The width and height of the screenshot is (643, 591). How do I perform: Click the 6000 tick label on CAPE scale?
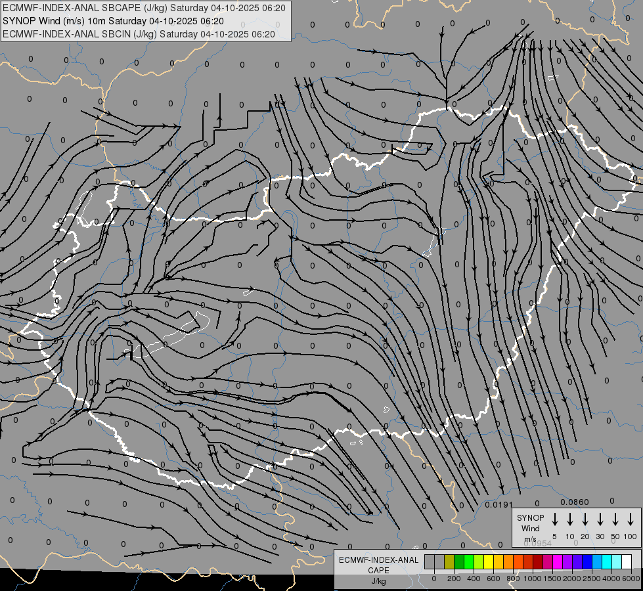[x=631, y=579]
